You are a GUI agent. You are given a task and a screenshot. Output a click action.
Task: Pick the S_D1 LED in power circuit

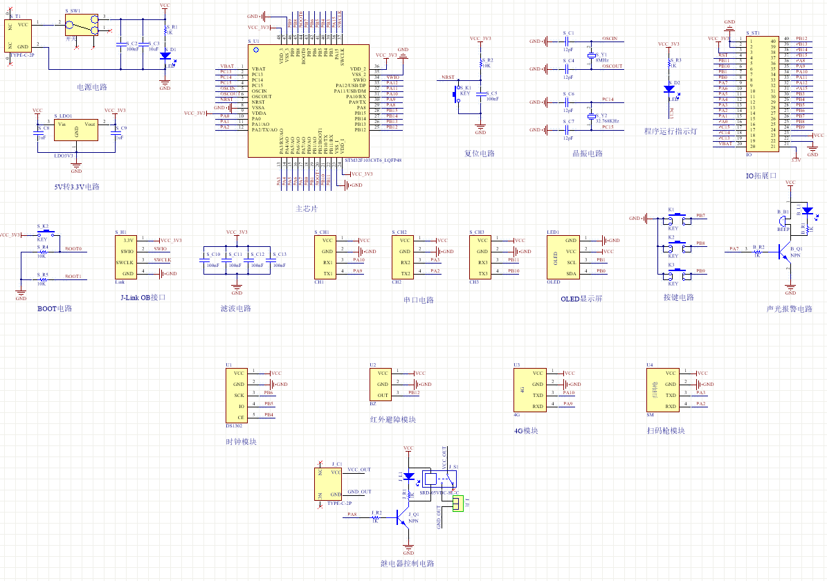[165, 56]
